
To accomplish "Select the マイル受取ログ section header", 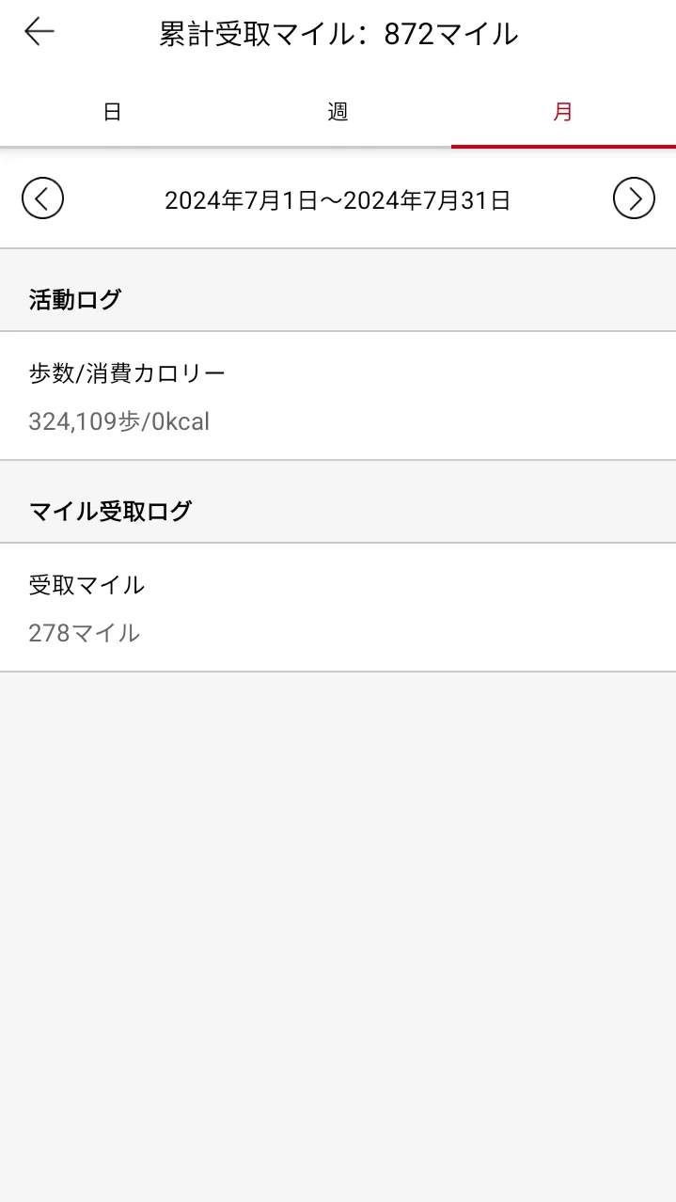I will (x=110, y=512).
